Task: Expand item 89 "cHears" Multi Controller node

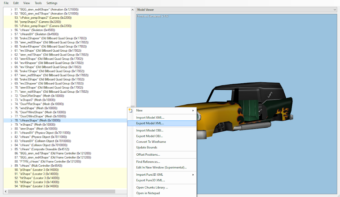Action: (x=11, y=166)
